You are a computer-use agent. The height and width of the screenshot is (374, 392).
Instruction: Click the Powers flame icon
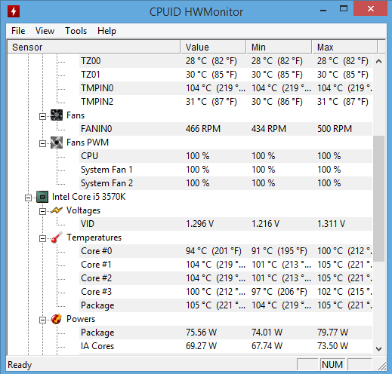57,319
